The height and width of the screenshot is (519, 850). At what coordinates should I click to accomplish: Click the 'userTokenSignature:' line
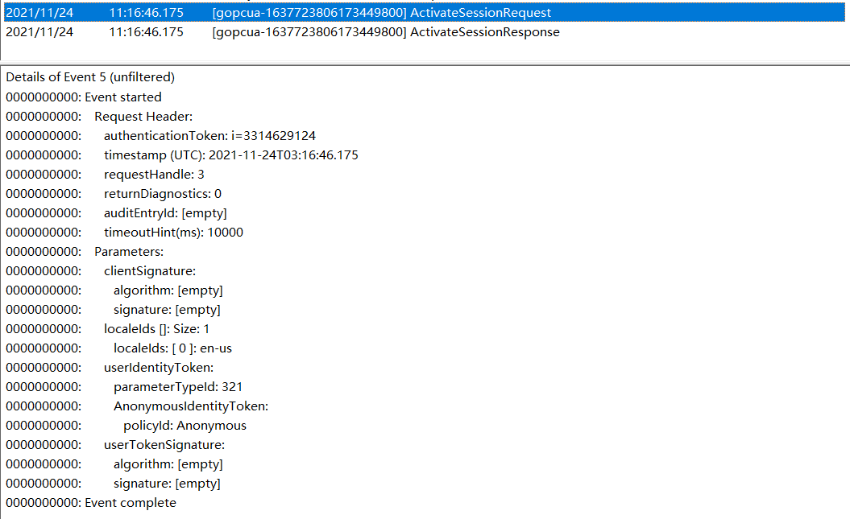115,446
